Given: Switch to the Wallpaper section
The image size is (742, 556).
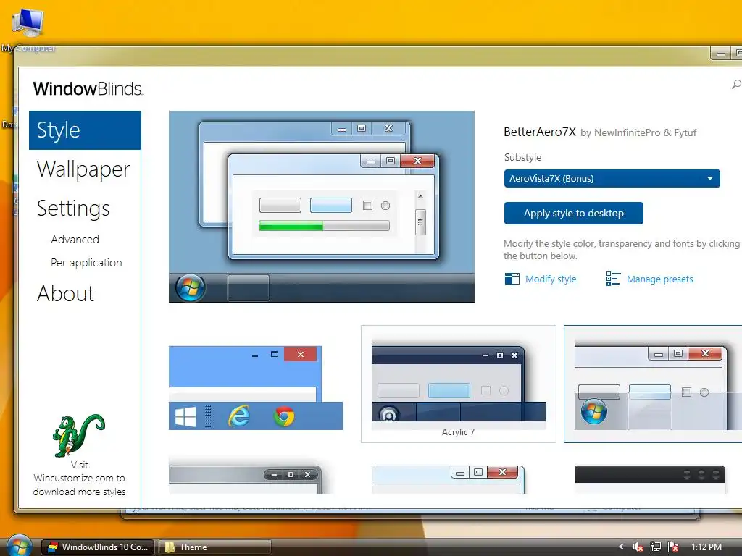Looking at the screenshot, I should coord(83,169).
